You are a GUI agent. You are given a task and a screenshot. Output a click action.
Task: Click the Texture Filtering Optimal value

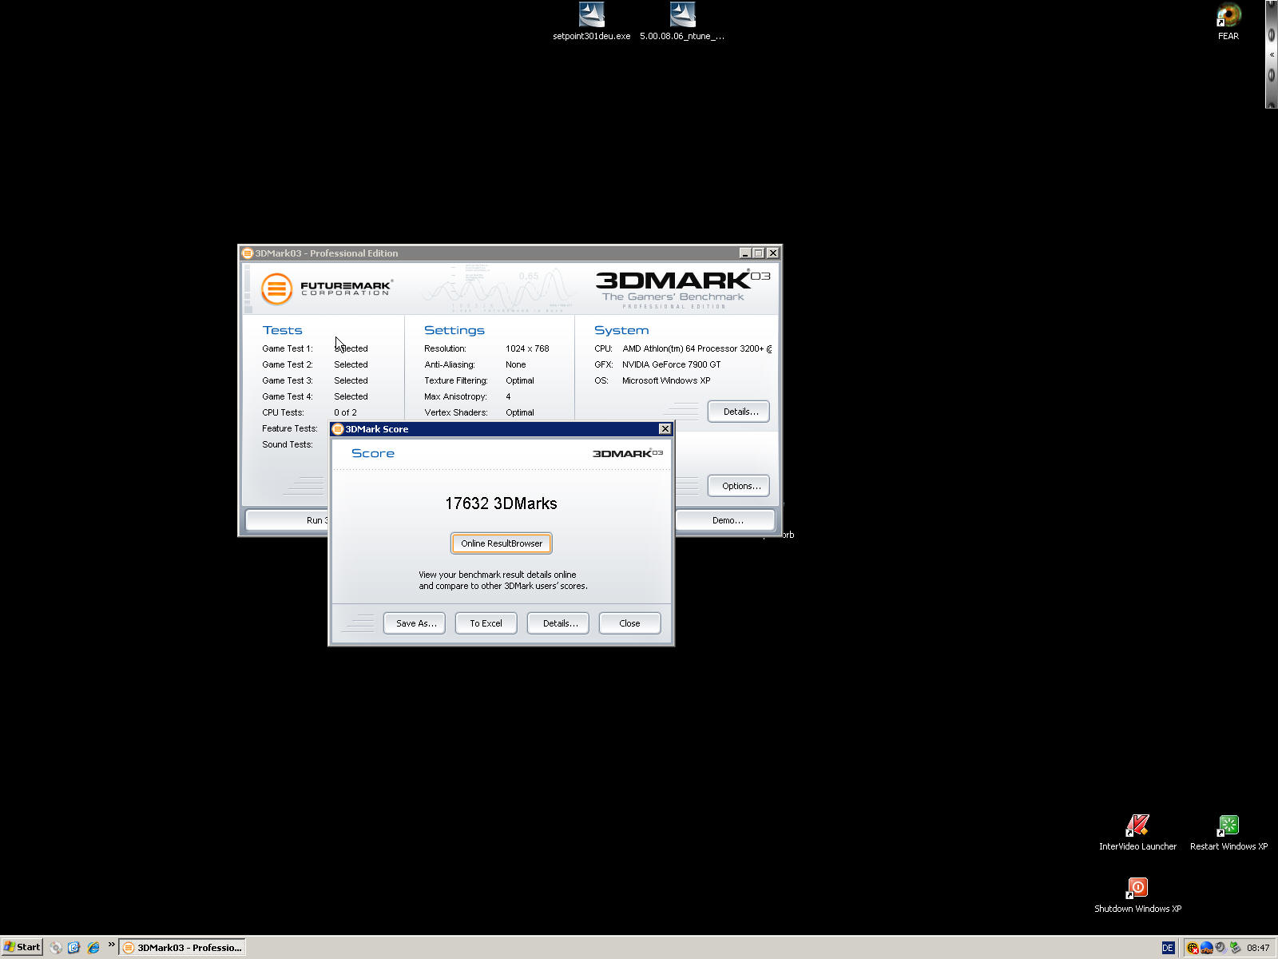pyautogui.click(x=520, y=380)
